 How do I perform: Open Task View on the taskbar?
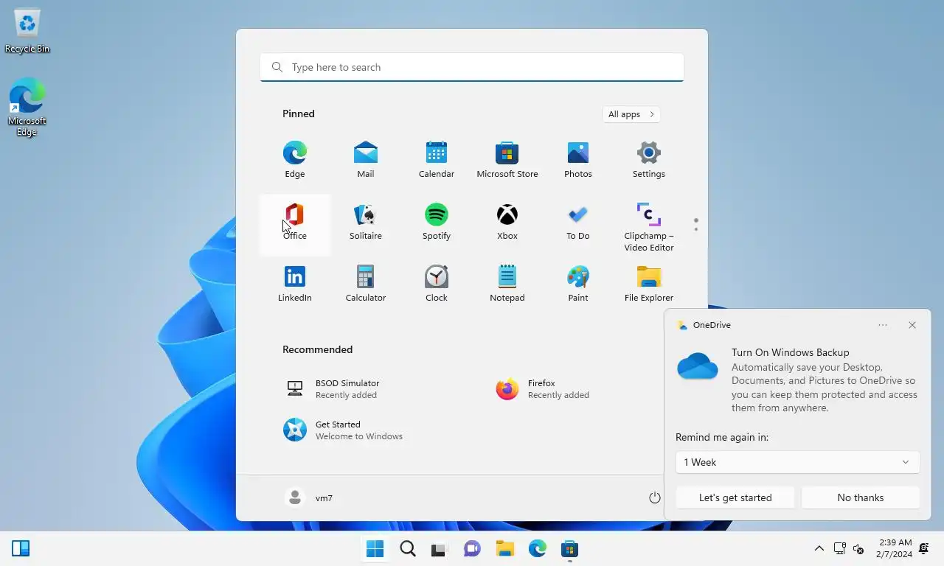point(440,549)
